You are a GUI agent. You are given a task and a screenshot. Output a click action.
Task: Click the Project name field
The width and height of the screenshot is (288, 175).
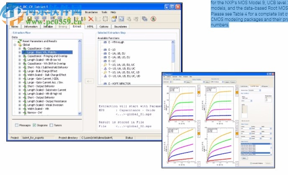38,138
